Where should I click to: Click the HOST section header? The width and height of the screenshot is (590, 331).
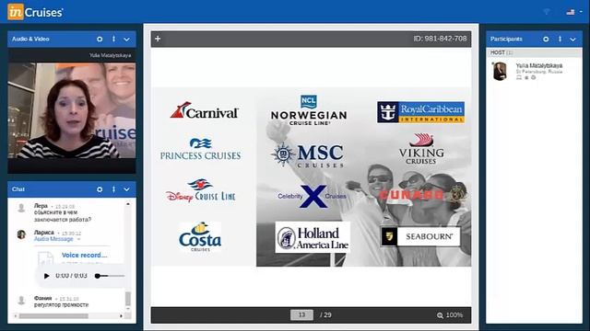pos(534,52)
